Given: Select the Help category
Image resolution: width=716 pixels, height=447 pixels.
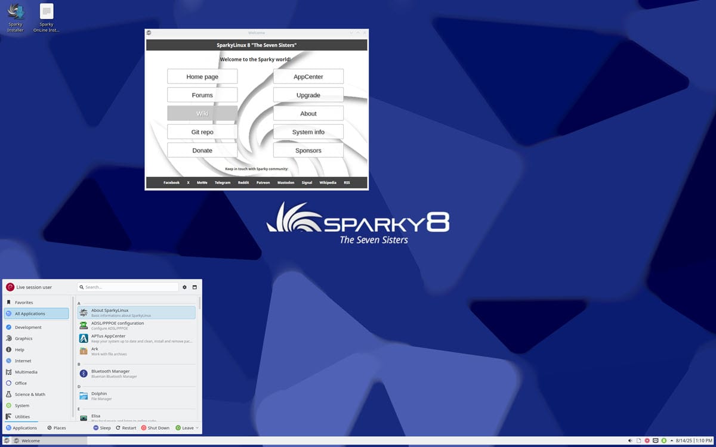Looking at the screenshot, I should click(36, 350).
